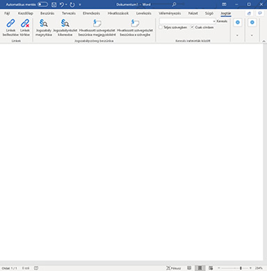This screenshot has width=267, height=271.
Task: Open the Fókusz mode in status bar
Action: click(x=173, y=268)
